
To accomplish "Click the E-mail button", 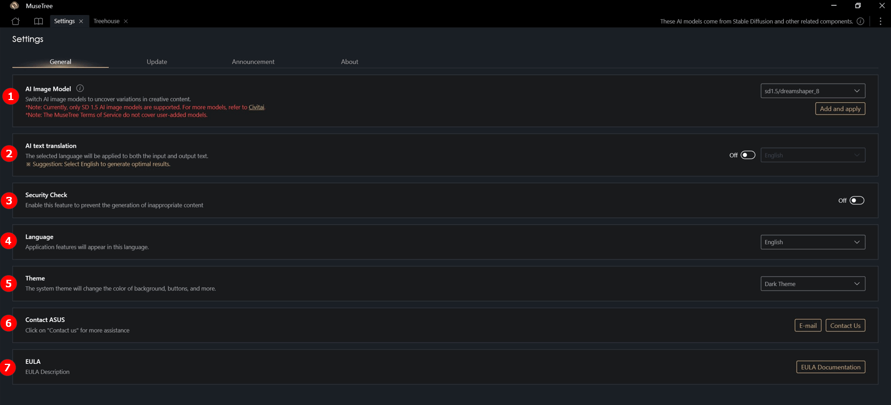I will tap(808, 325).
